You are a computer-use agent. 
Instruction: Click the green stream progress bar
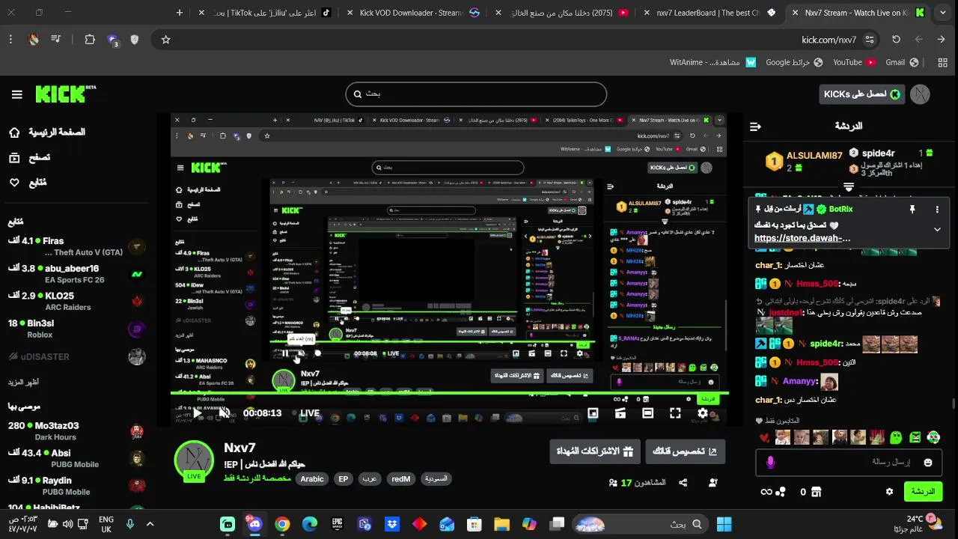(449, 392)
